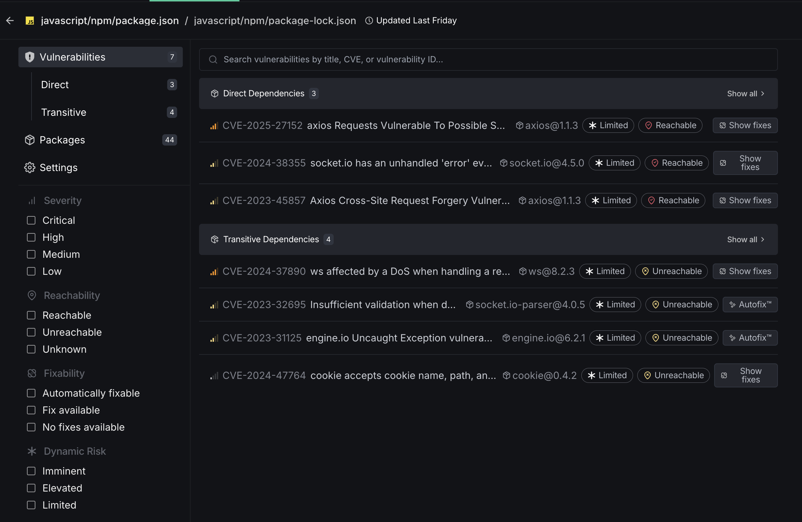Tick the Automatically fixable checkbox
Viewport: 802px width, 522px height.
point(31,393)
